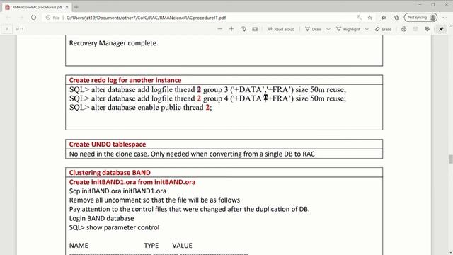
Task: Reload the PDF with refresh button
Action: (34, 18)
